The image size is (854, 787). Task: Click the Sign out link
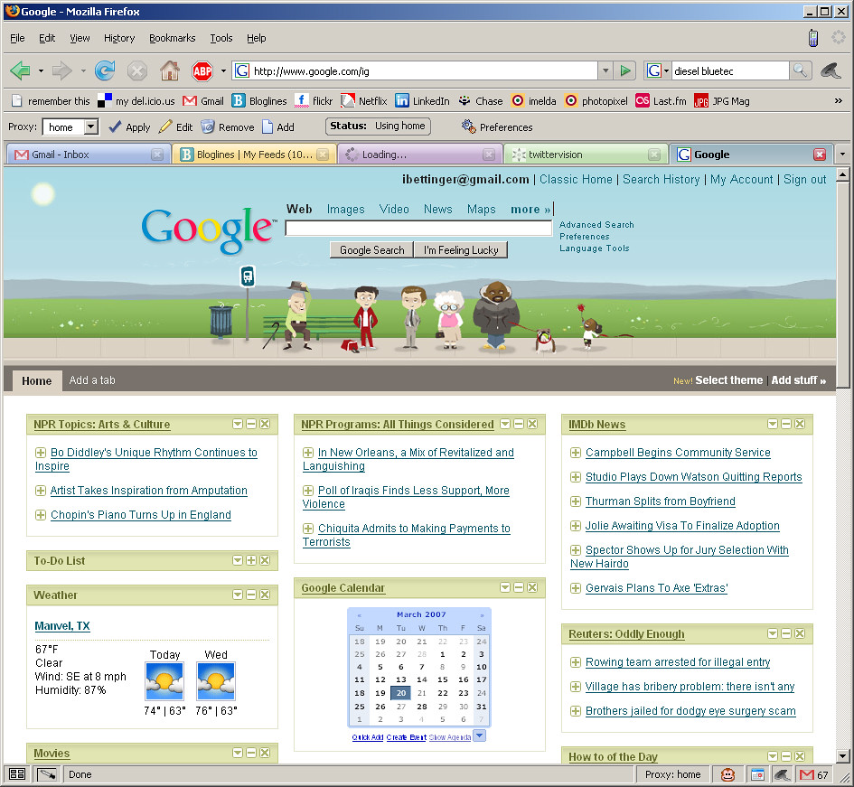click(x=804, y=180)
